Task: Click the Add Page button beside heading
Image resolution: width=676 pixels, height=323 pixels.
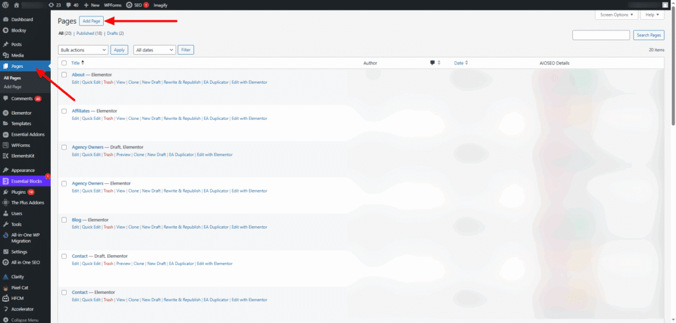Action: [x=91, y=21]
